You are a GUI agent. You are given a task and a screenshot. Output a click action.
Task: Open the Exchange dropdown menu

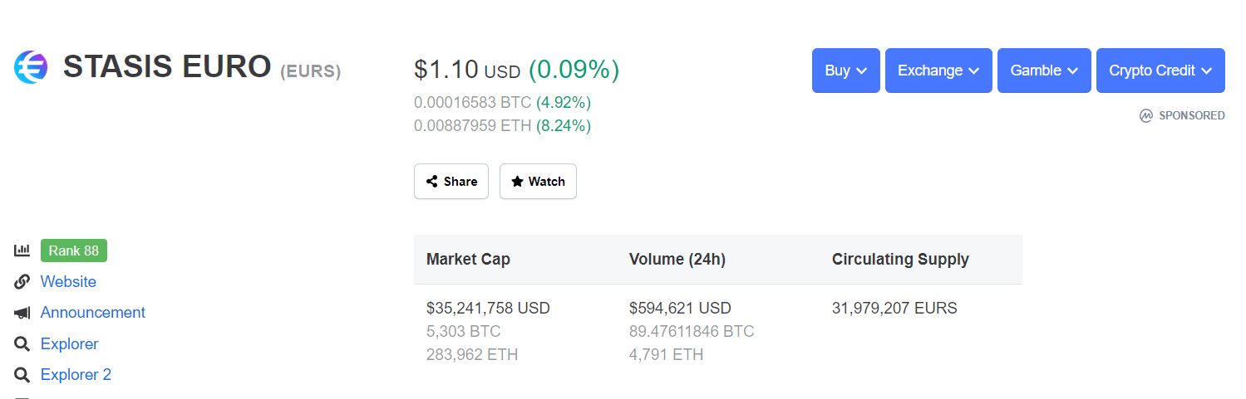938,71
